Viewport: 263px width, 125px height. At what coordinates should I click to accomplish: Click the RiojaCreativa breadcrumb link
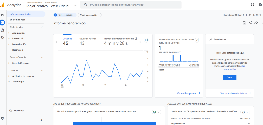(51, 2)
